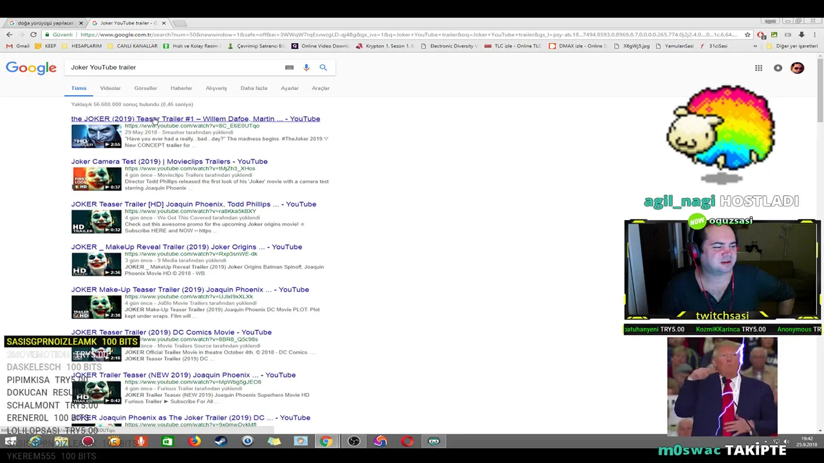Open 'JOKER Trailer Teaser (NEW 2019)' result
The image size is (824, 463).
pos(183,375)
